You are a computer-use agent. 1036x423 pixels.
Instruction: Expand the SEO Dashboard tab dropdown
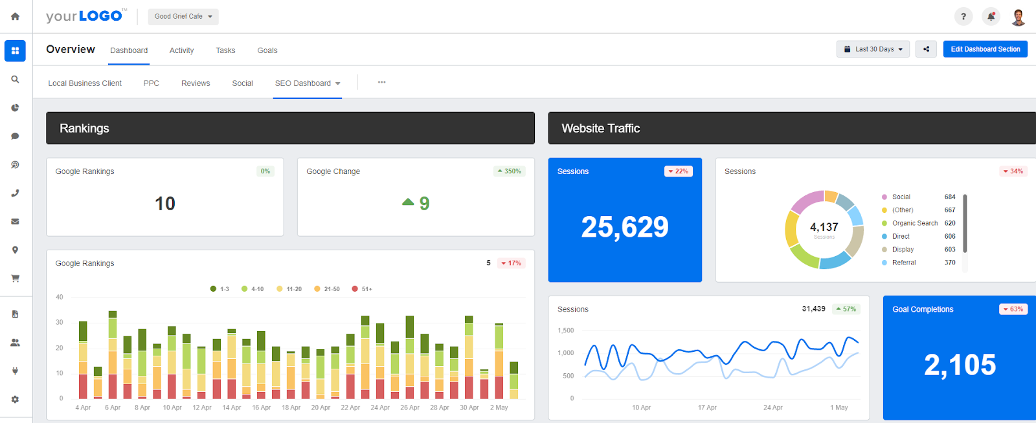point(338,83)
